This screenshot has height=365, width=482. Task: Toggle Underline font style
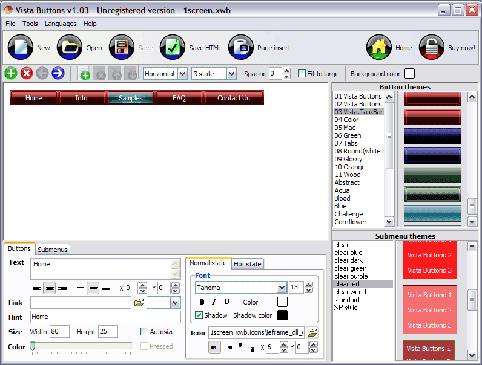click(x=226, y=302)
